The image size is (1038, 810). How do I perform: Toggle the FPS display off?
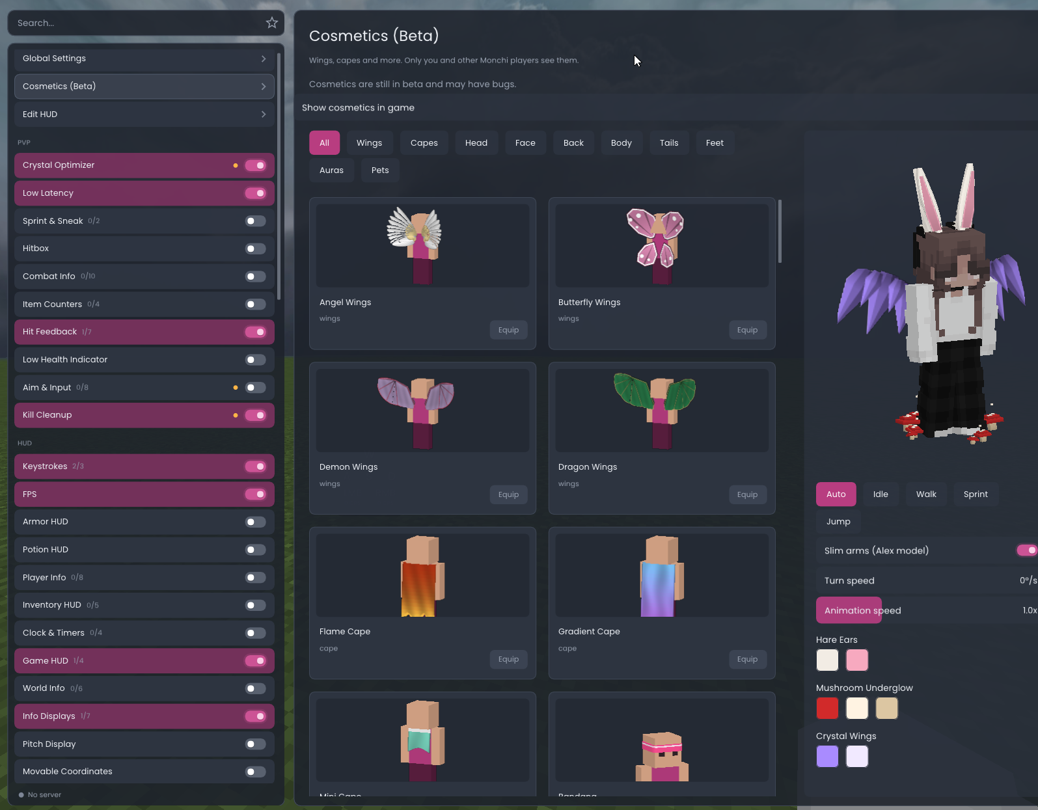[256, 494]
